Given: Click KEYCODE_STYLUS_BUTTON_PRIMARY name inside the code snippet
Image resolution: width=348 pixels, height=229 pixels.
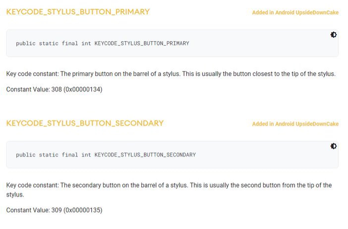Looking at the screenshot, I should coord(142,44).
